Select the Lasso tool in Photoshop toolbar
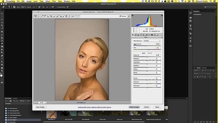218x123 pixels. pyautogui.click(x=2, y=19)
